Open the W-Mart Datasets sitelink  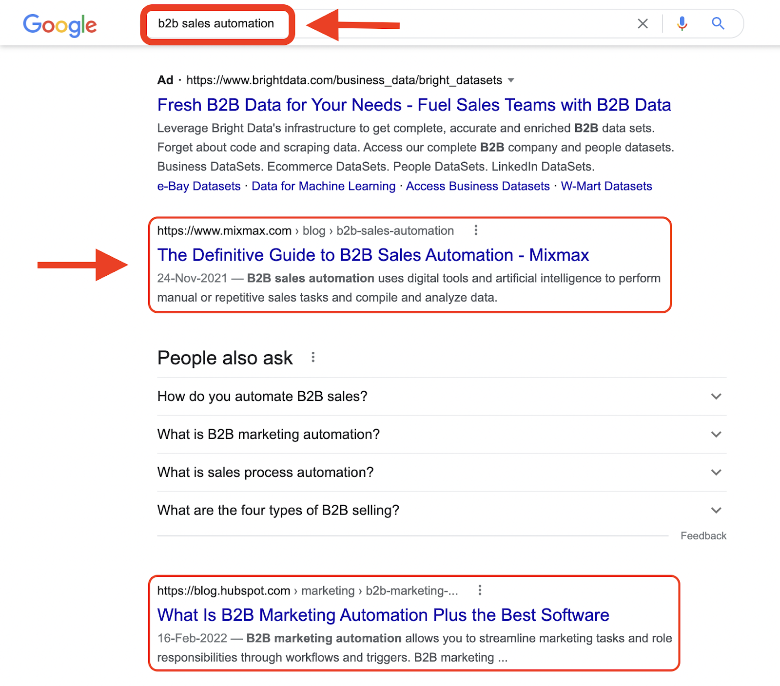606,186
